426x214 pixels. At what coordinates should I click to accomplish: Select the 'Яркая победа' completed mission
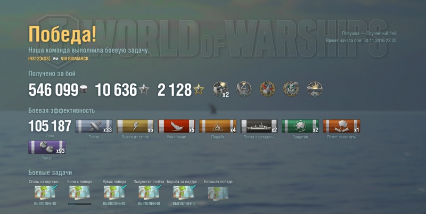[x=114, y=192]
